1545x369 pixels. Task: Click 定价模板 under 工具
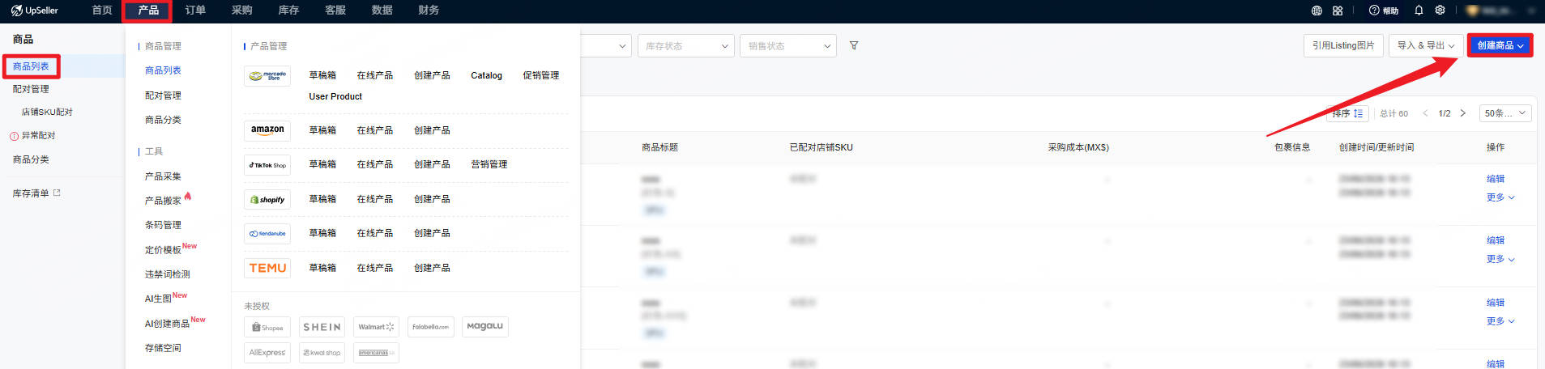163,250
